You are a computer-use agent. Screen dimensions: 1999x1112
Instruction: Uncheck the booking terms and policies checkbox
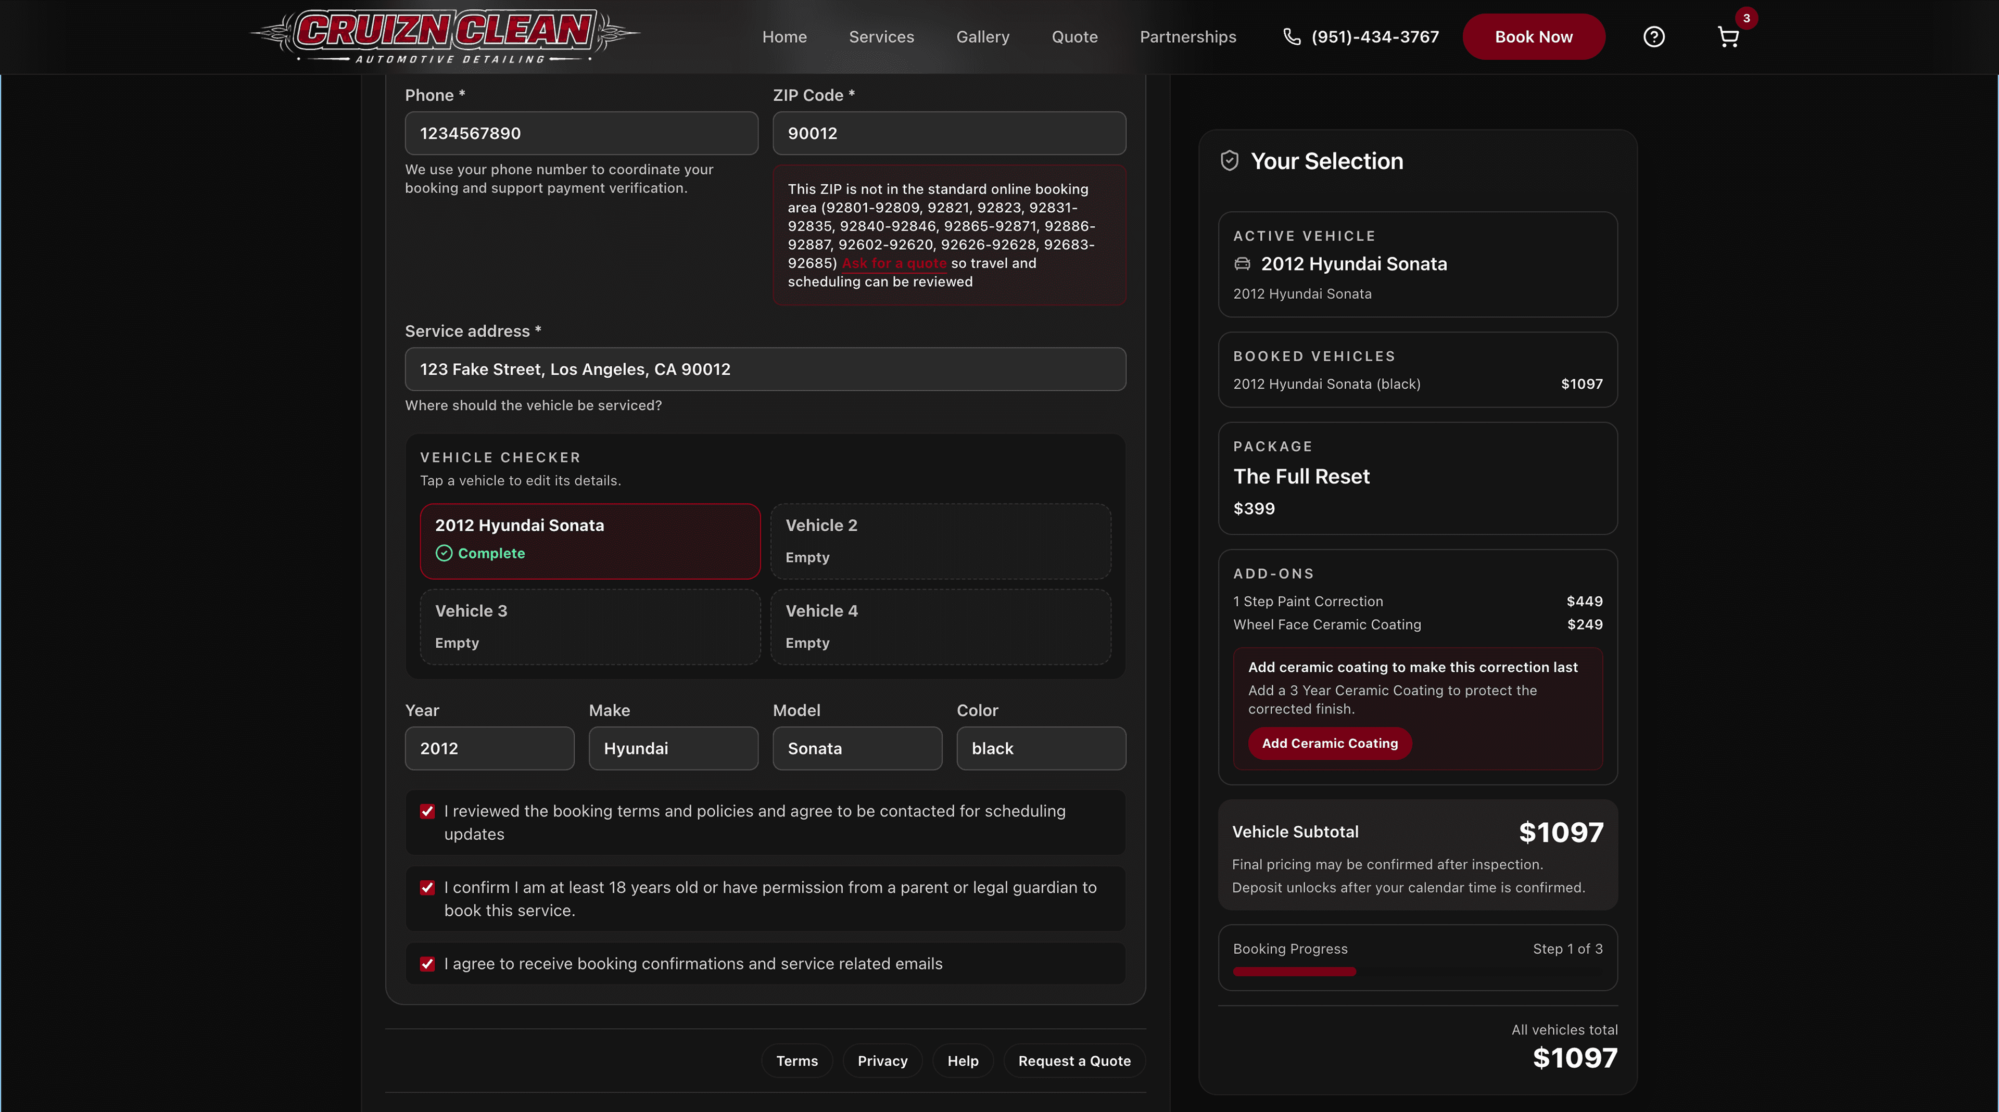pyautogui.click(x=427, y=811)
